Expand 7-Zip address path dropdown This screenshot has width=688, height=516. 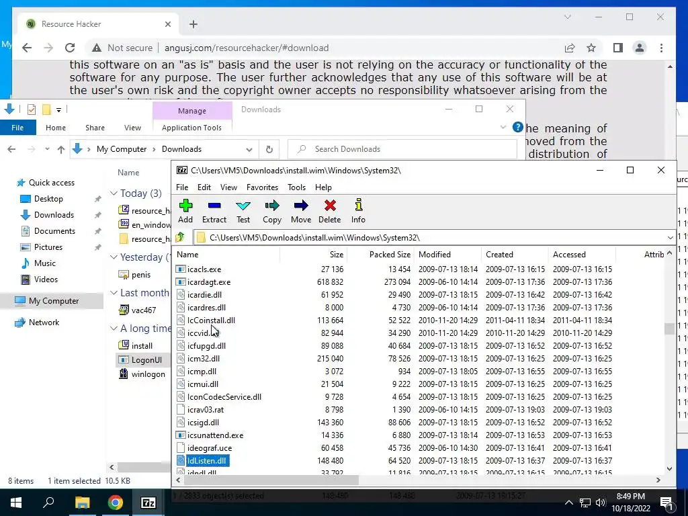(670, 237)
